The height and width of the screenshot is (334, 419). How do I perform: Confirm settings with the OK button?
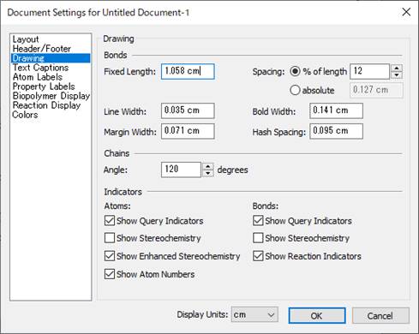coord(317,316)
